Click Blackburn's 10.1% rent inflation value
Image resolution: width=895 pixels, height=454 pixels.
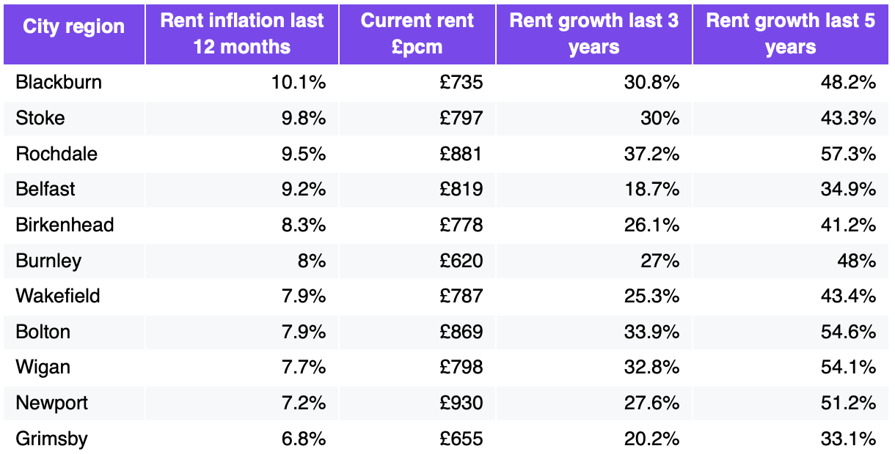coord(299,83)
